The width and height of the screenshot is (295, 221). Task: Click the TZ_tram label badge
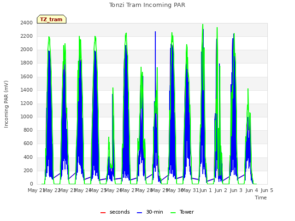(x=51, y=19)
